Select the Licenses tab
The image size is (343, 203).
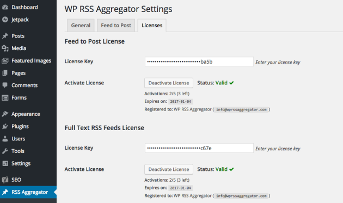tap(152, 26)
